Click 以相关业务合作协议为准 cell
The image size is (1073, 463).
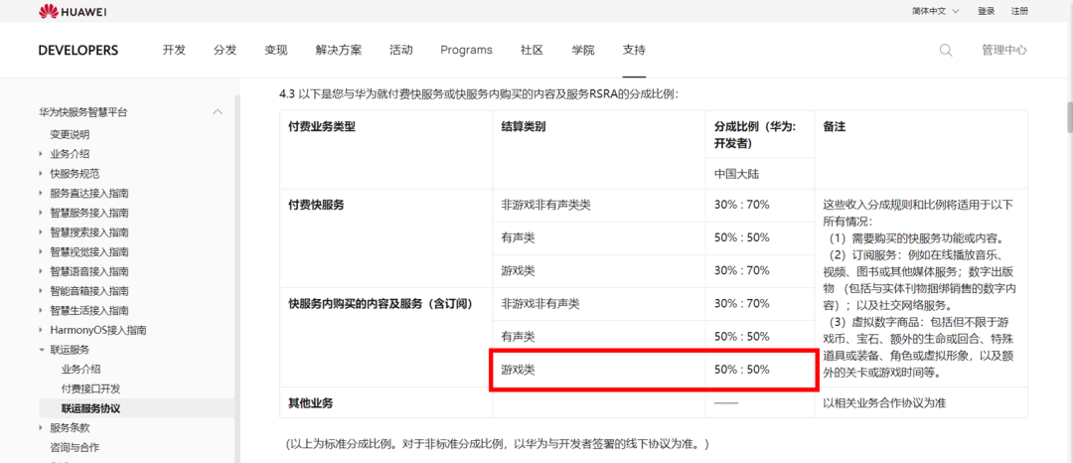(x=884, y=402)
